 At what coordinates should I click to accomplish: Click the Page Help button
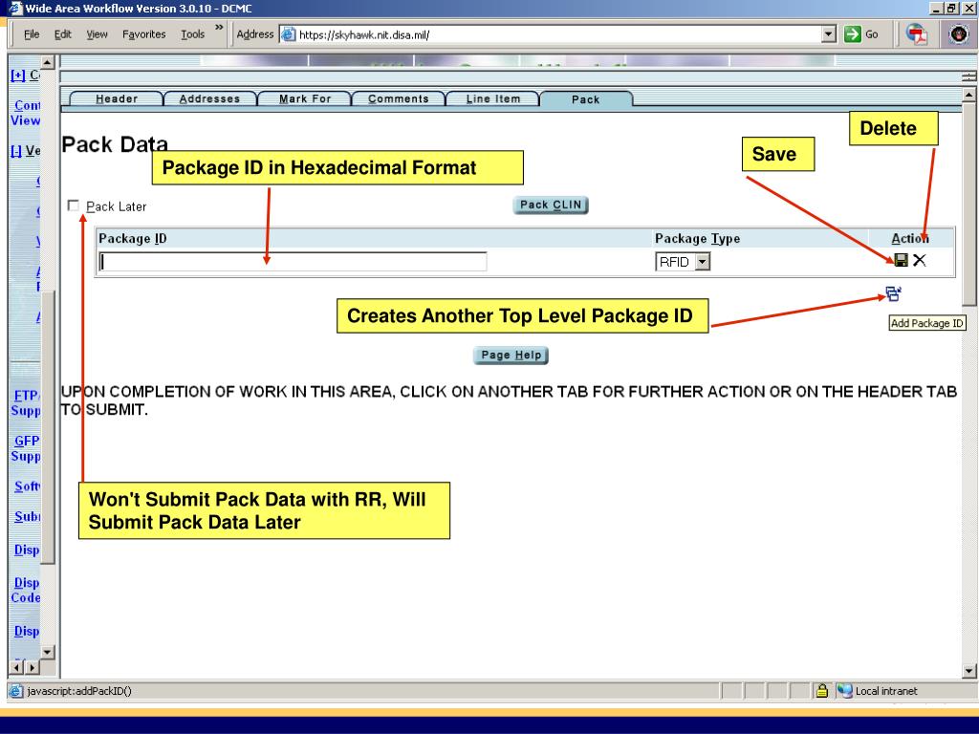pyautogui.click(x=511, y=356)
